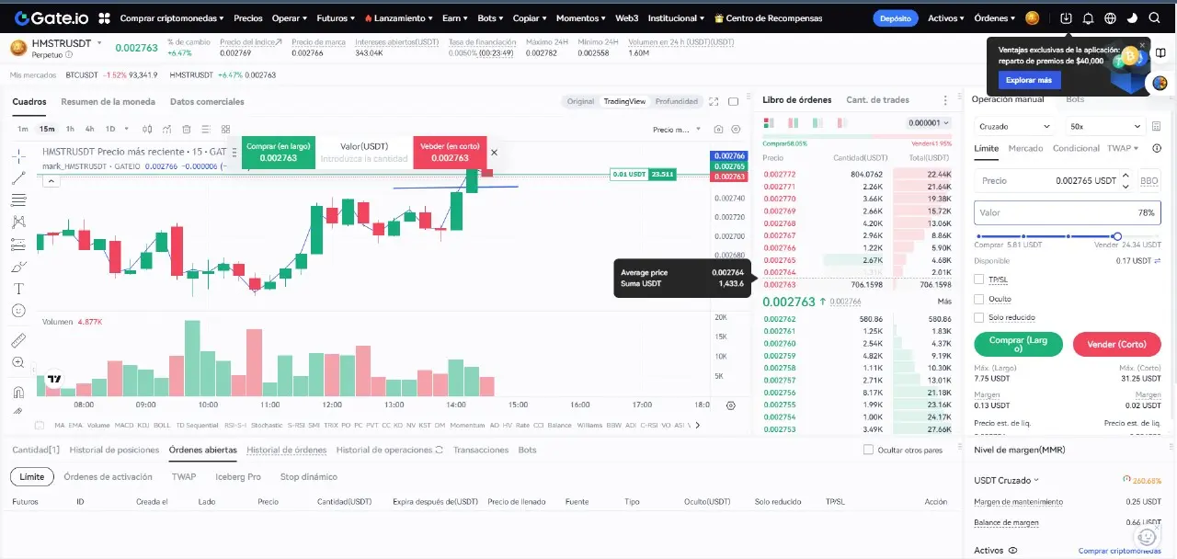This screenshot has width=1177, height=559.
Task: Click Vender (Corto) button
Action: pos(1116,344)
